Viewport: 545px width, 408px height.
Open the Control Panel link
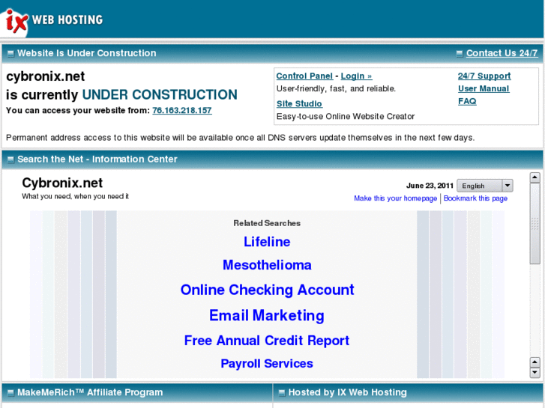point(304,76)
